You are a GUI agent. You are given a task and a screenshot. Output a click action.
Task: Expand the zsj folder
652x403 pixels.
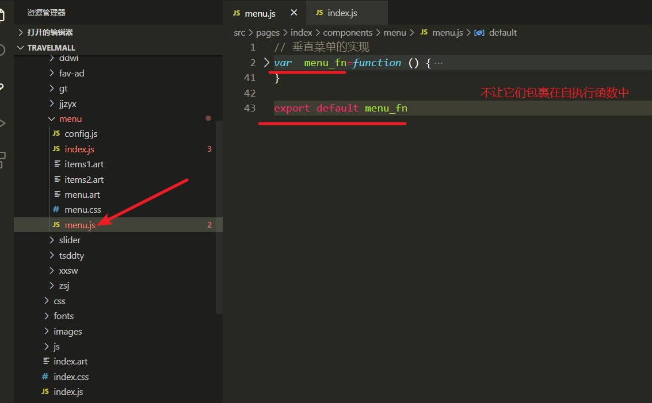click(x=52, y=285)
